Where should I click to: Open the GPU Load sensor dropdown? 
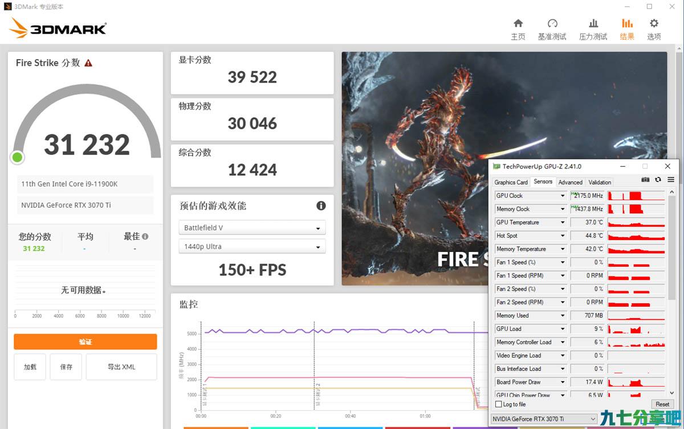[x=563, y=329]
